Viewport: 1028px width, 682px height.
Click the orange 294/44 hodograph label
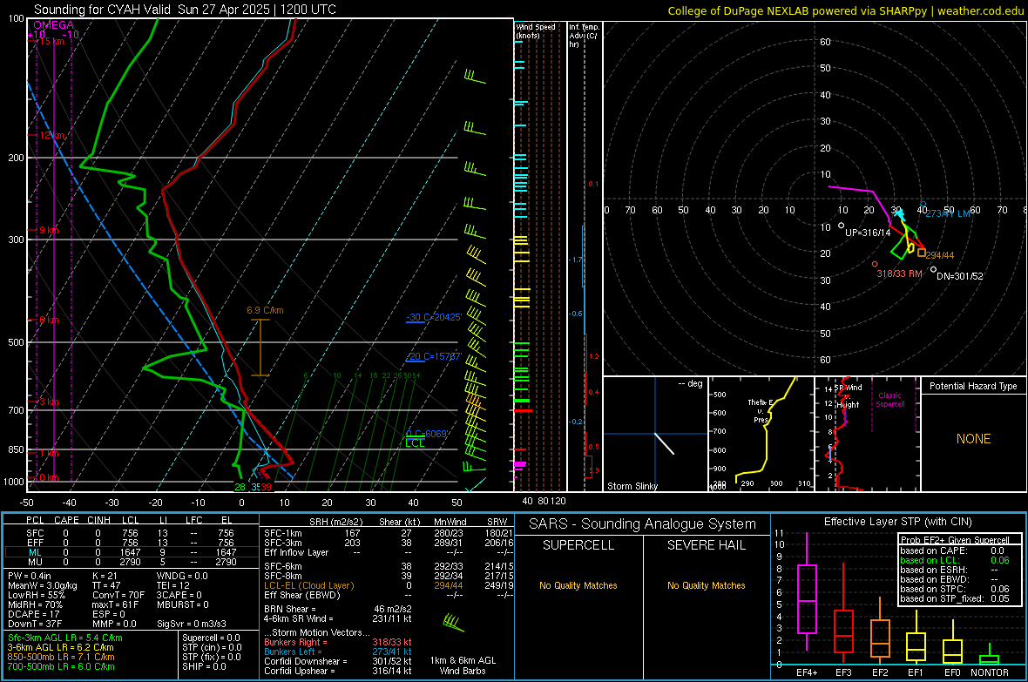939,255
